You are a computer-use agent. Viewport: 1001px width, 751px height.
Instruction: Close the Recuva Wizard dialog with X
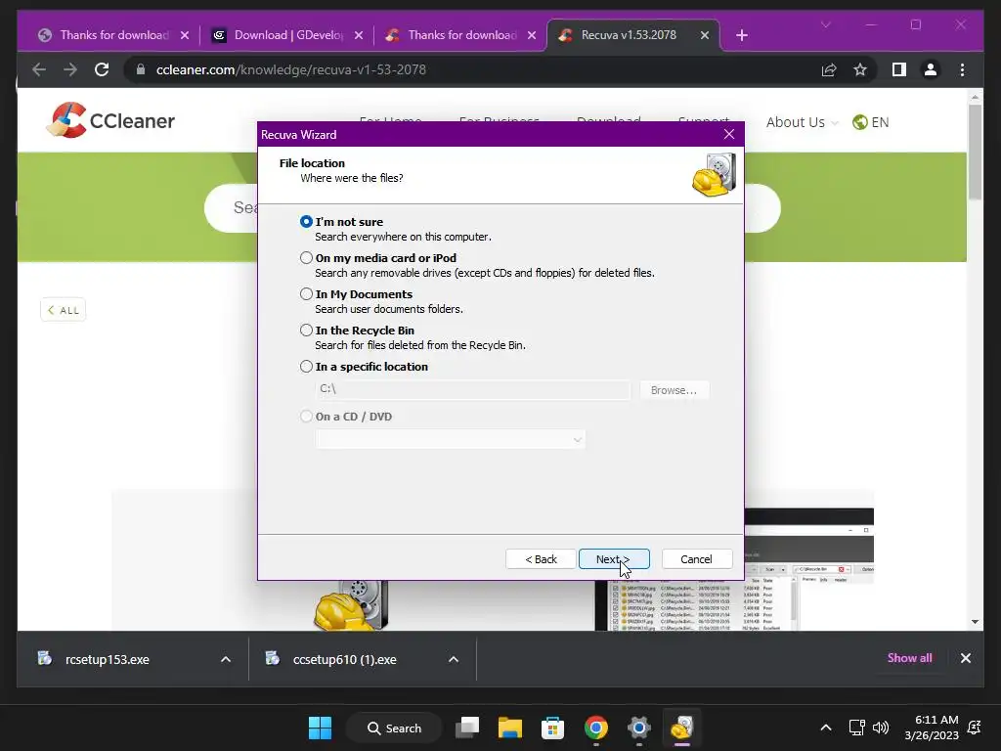point(729,134)
